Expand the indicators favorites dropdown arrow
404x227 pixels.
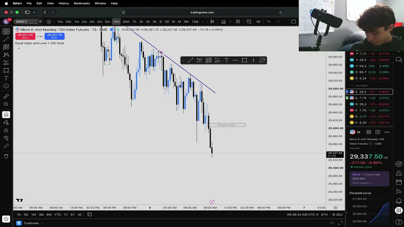click(x=230, y=21)
